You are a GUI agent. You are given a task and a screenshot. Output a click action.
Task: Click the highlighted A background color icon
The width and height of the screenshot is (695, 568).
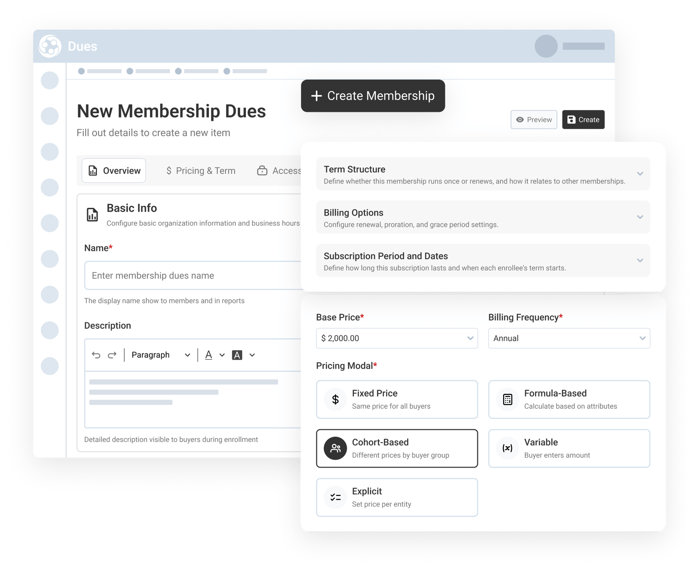coord(237,355)
